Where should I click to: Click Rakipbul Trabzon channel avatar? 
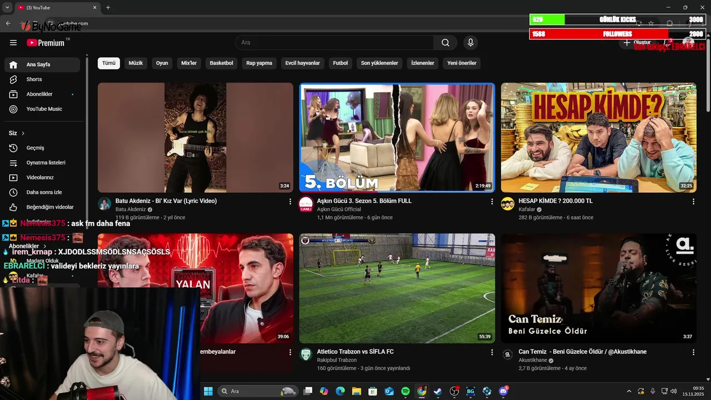click(306, 354)
